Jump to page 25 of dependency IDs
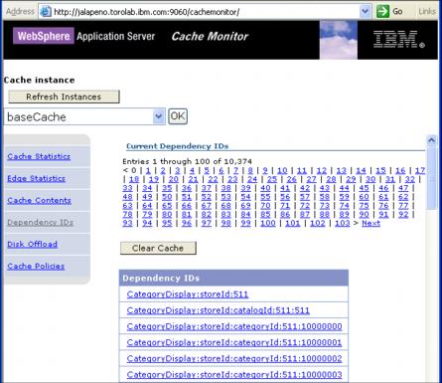The image size is (442, 383). point(272,179)
